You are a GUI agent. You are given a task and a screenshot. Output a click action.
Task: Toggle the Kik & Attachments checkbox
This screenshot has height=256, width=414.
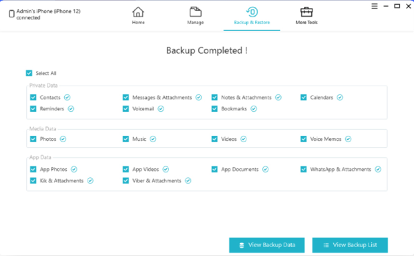tap(33, 181)
